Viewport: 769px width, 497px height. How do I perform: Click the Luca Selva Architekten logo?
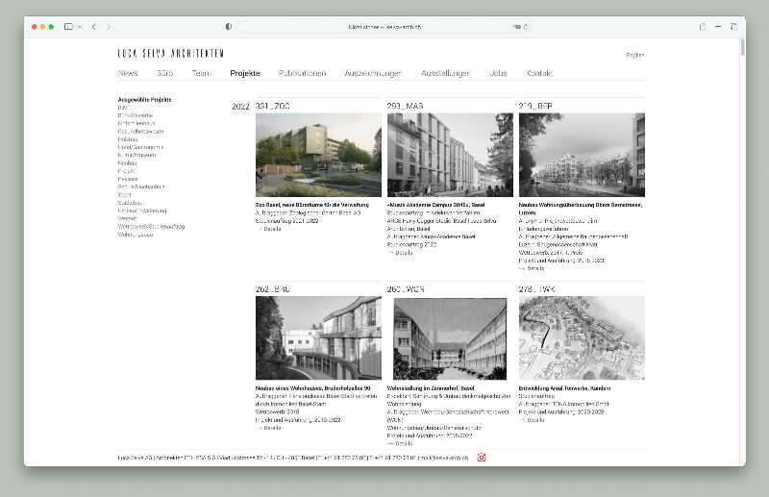coord(170,54)
